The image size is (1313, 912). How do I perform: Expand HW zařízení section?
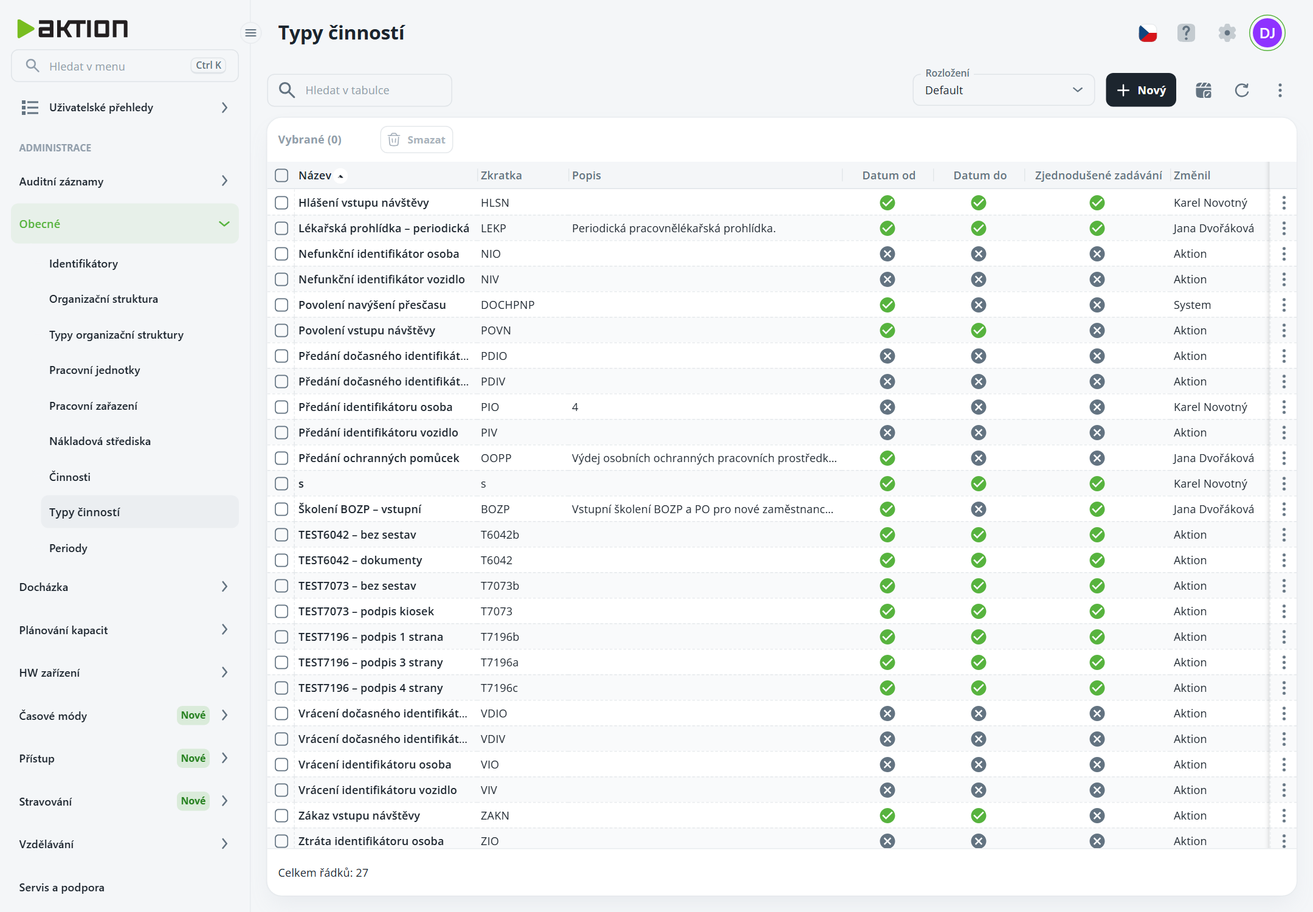pyautogui.click(x=125, y=672)
